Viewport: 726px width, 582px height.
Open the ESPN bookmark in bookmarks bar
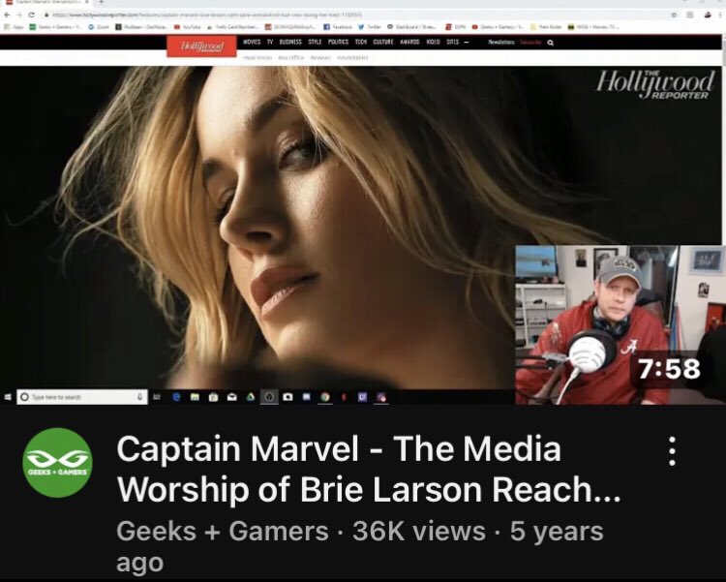pyautogui.click(x=456, y=27)
